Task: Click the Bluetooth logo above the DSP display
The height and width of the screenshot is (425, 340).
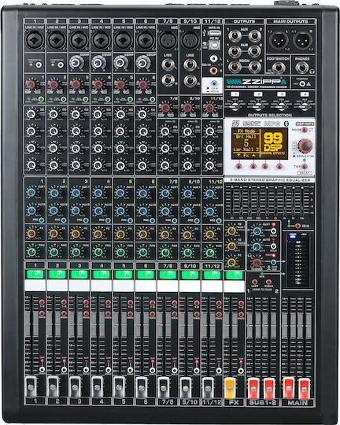Action: click(x=286, y=124)
